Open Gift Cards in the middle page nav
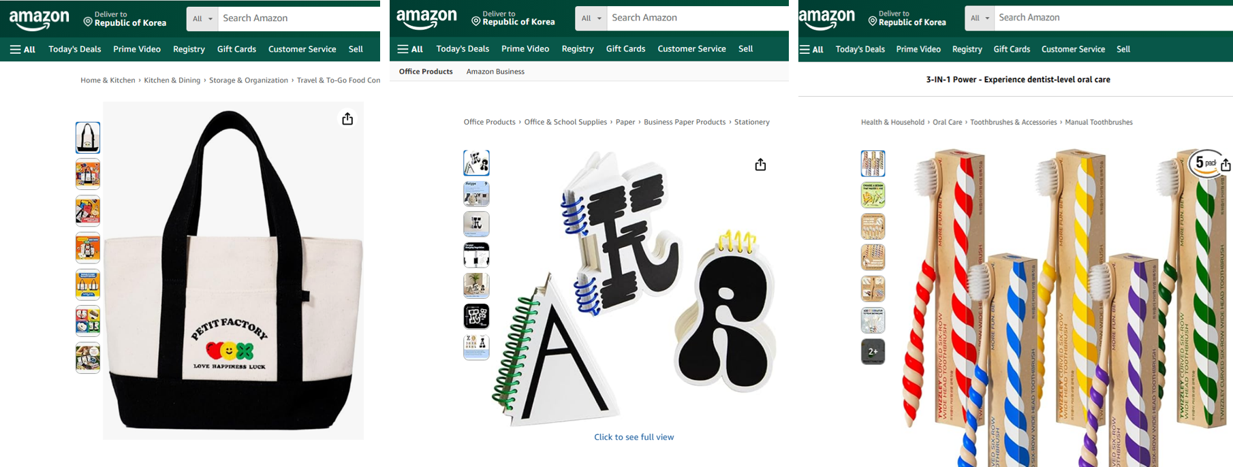This screenshot has height=467, width=1233. (x=625, y=48)
